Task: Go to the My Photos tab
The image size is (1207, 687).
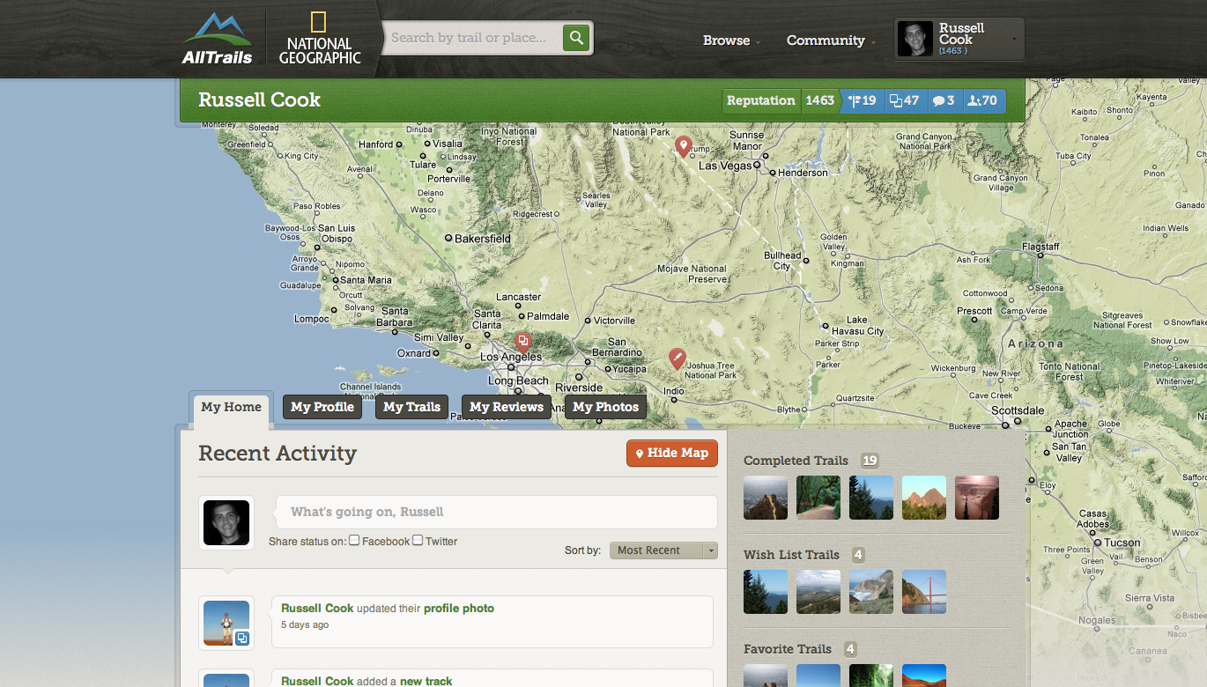Action: click(x=605, y=407)
